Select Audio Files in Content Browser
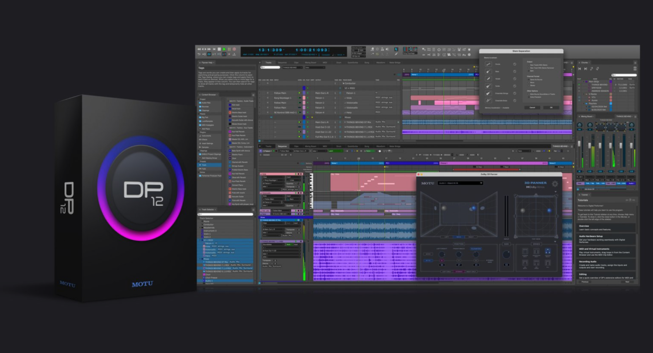 tap(206, 103)
